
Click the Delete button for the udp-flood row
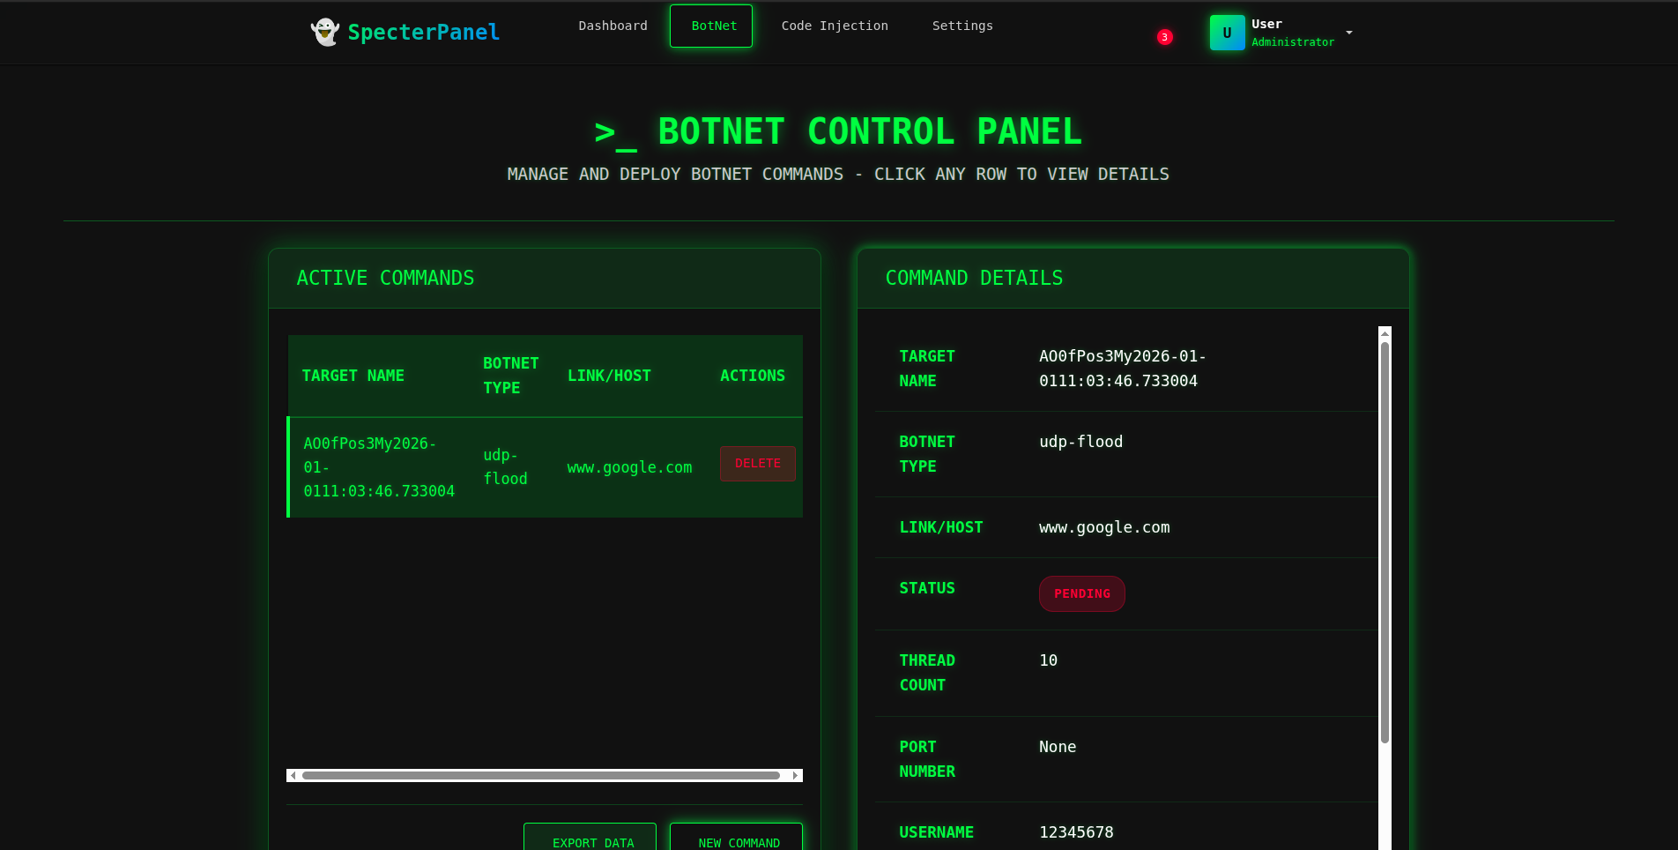pos(758,464)
